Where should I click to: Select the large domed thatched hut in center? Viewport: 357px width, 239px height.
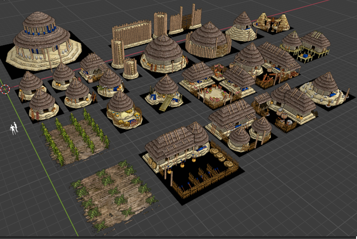[x=162, y=53]
